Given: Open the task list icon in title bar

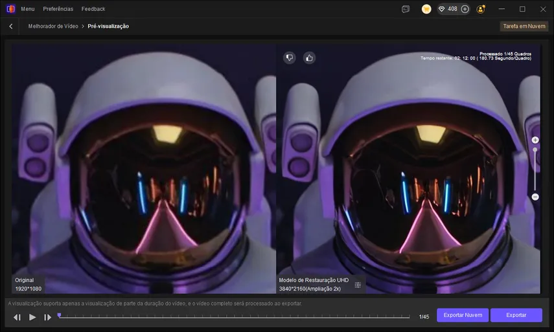Looking at the screenshot, I should (406, 9).
